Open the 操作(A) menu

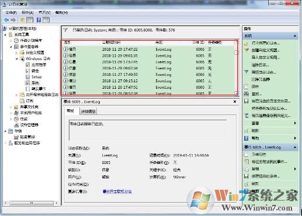click(x=27, y=13)
